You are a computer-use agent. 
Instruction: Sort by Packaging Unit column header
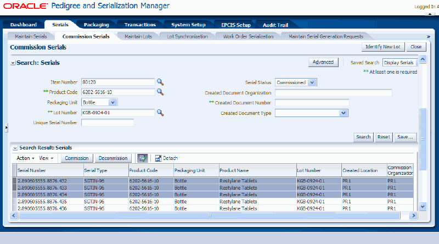196,170
